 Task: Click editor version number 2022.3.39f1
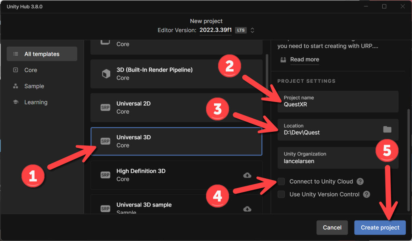pyautogui.click(x=216, y=30)
